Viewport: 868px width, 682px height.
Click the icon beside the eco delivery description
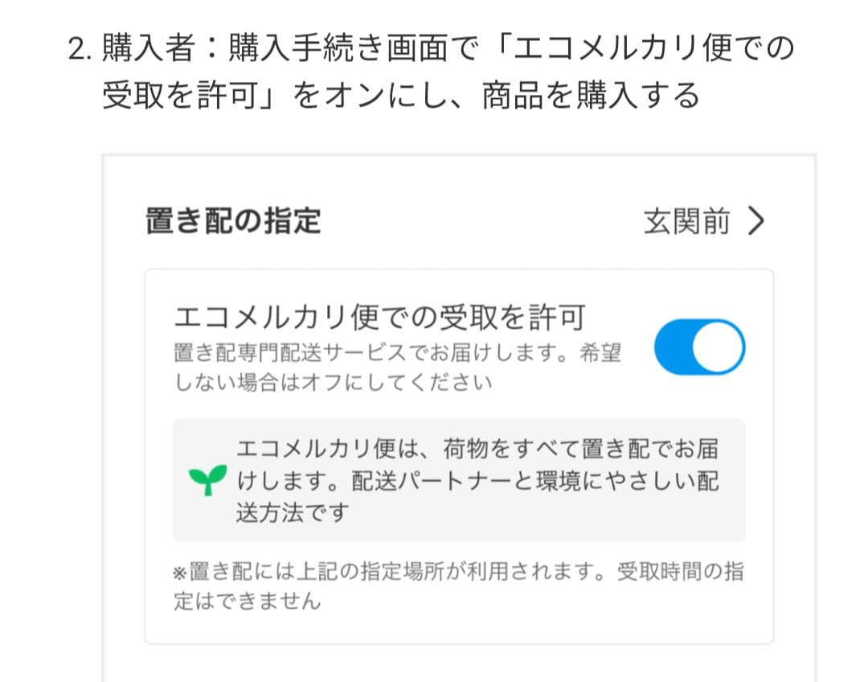click(x=206, y=479)
